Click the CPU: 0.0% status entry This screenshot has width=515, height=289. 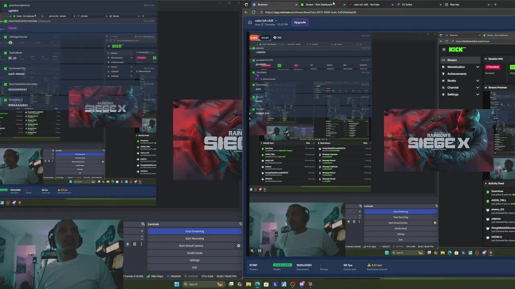208,276
